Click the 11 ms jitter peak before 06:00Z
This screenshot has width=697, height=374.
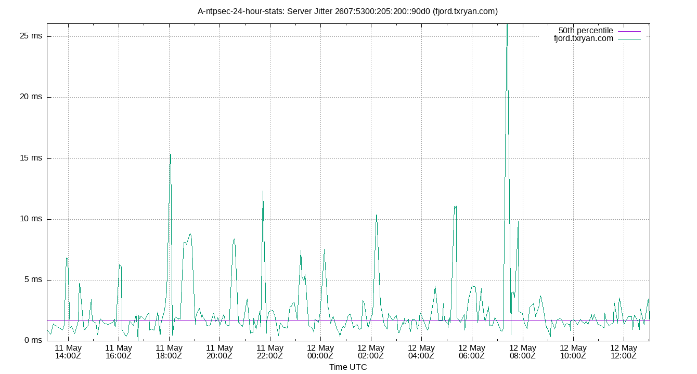click(456, 207)
